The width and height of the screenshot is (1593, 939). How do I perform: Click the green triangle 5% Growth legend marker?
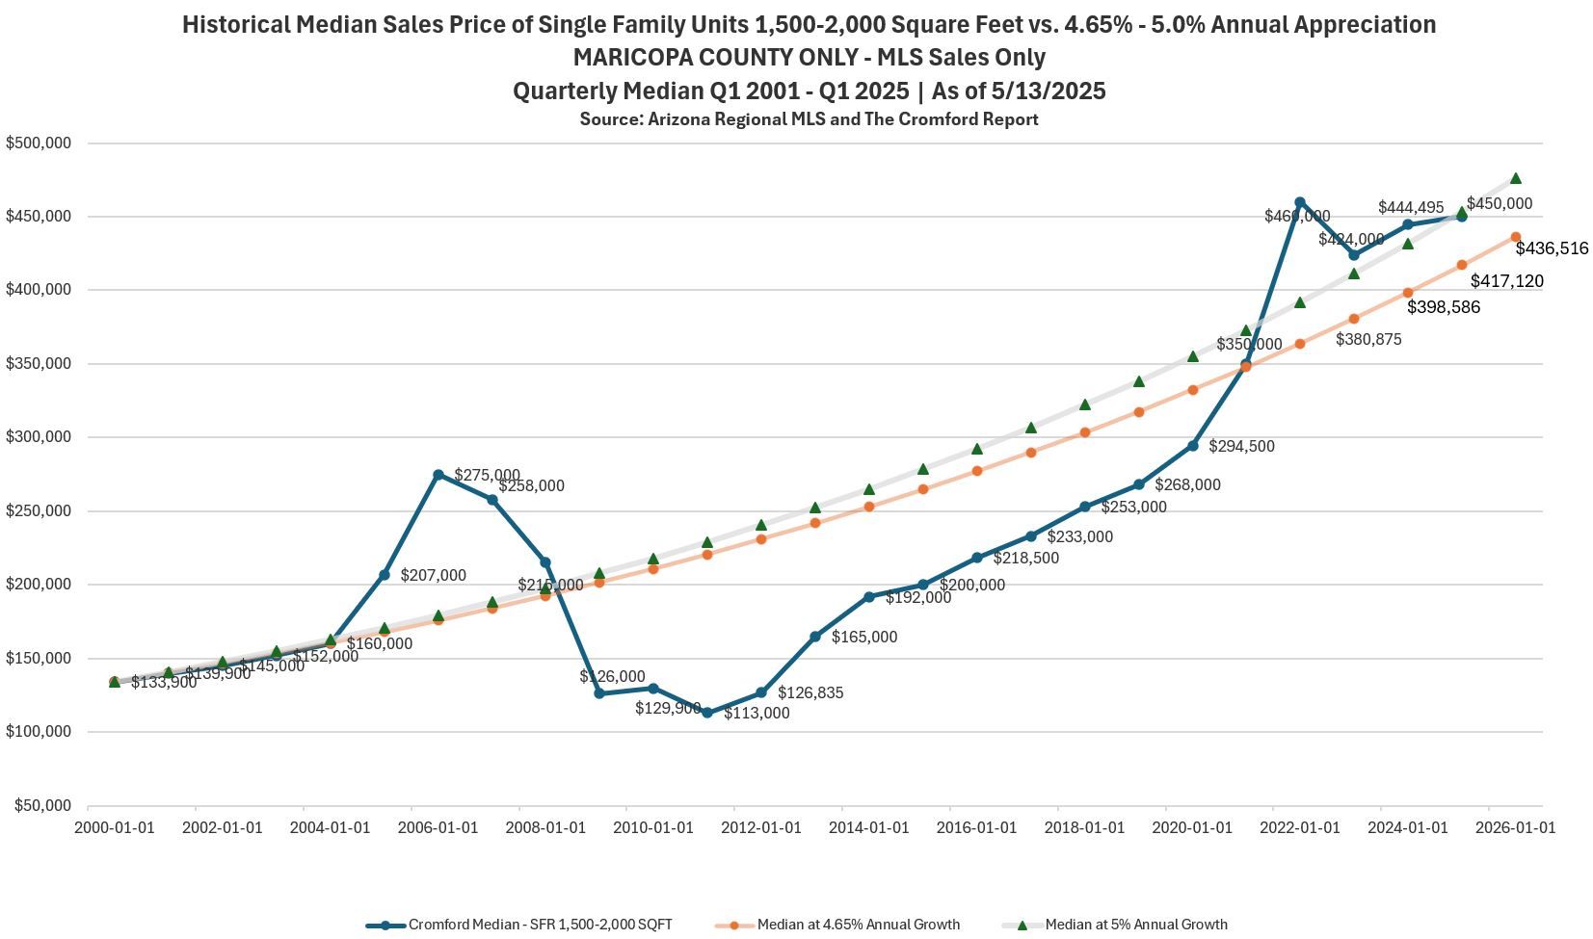click(x=1022, y=925)
